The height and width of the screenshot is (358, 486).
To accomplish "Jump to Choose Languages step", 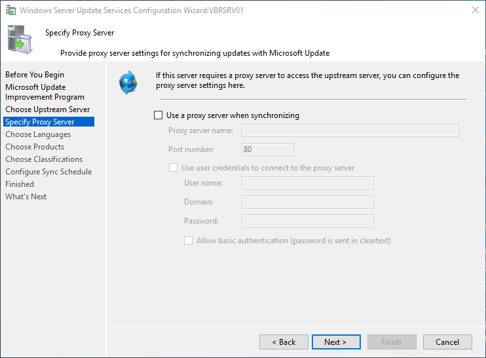I will [x=38, y=134].
